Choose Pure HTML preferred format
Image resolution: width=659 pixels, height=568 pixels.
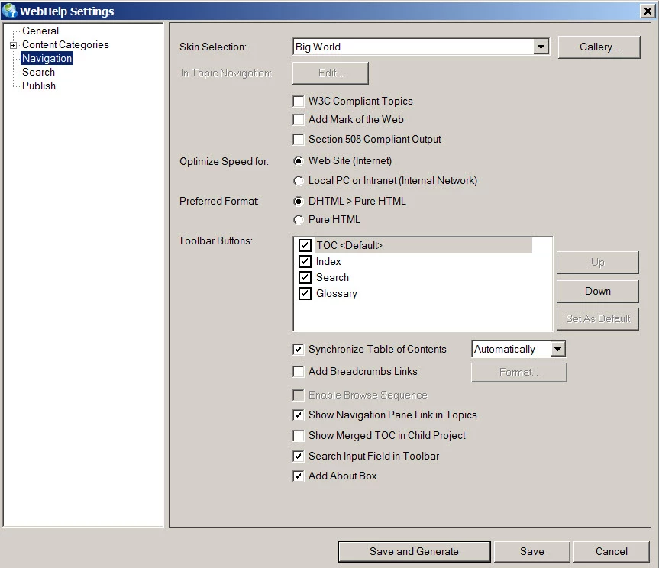[299, 220]
